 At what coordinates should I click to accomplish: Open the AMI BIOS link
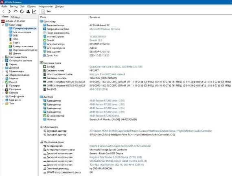pyautogui.click(x=98, y=89)
